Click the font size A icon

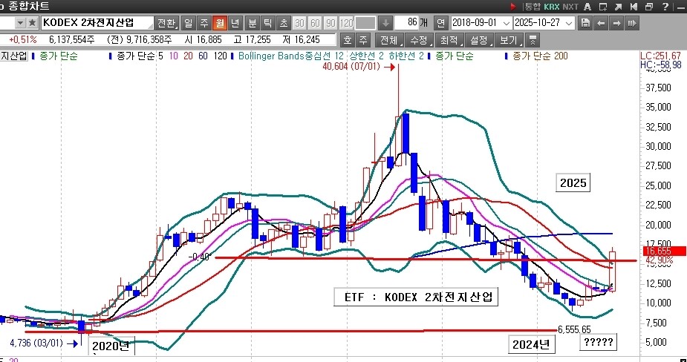pyautogui.click(x=588, y=7)
